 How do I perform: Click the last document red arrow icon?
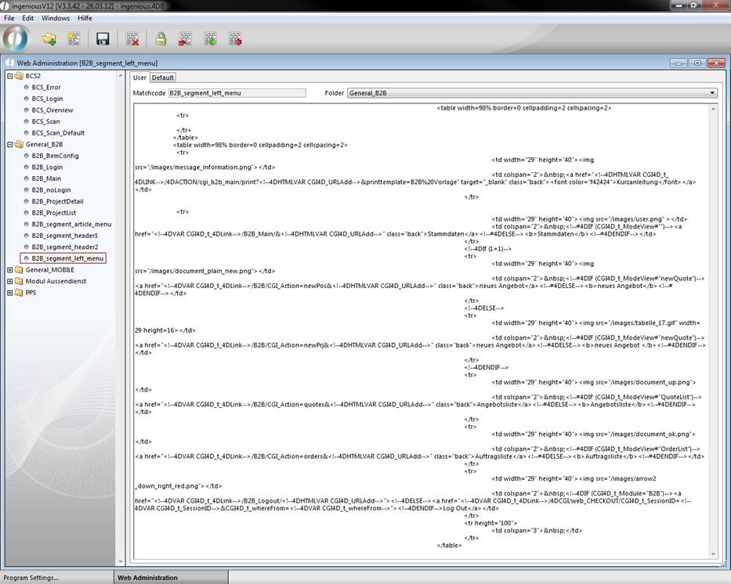(235, 38)
